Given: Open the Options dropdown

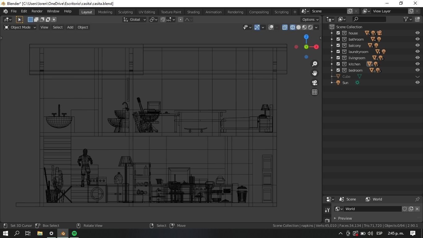Looking at the screenshot, I should (311, 20).
